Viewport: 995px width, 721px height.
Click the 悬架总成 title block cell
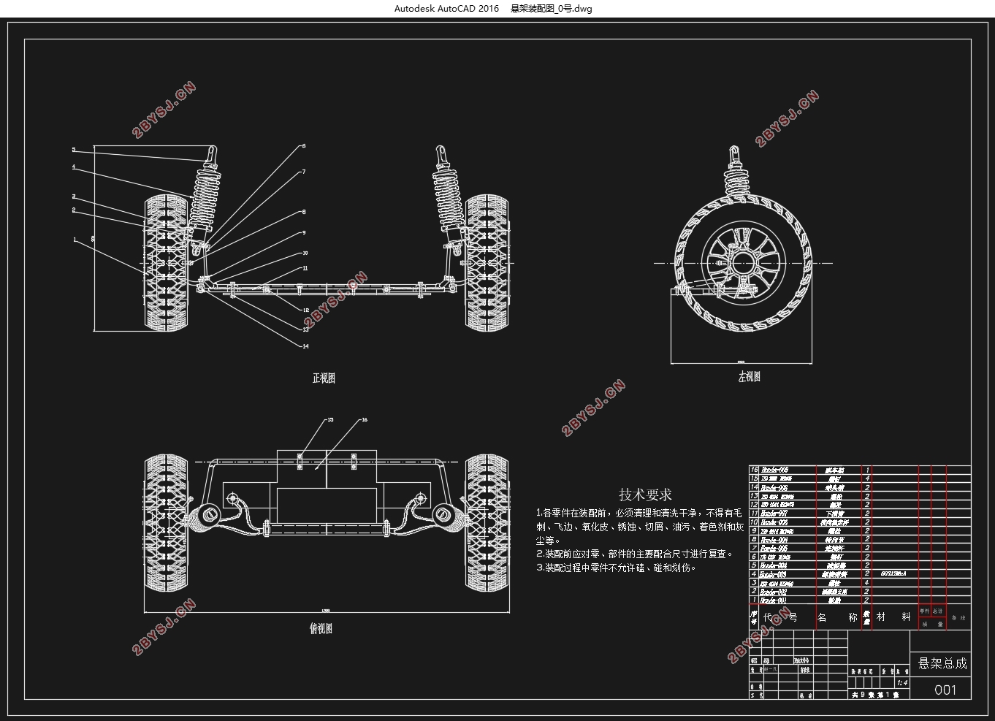(x=942, y=663)
